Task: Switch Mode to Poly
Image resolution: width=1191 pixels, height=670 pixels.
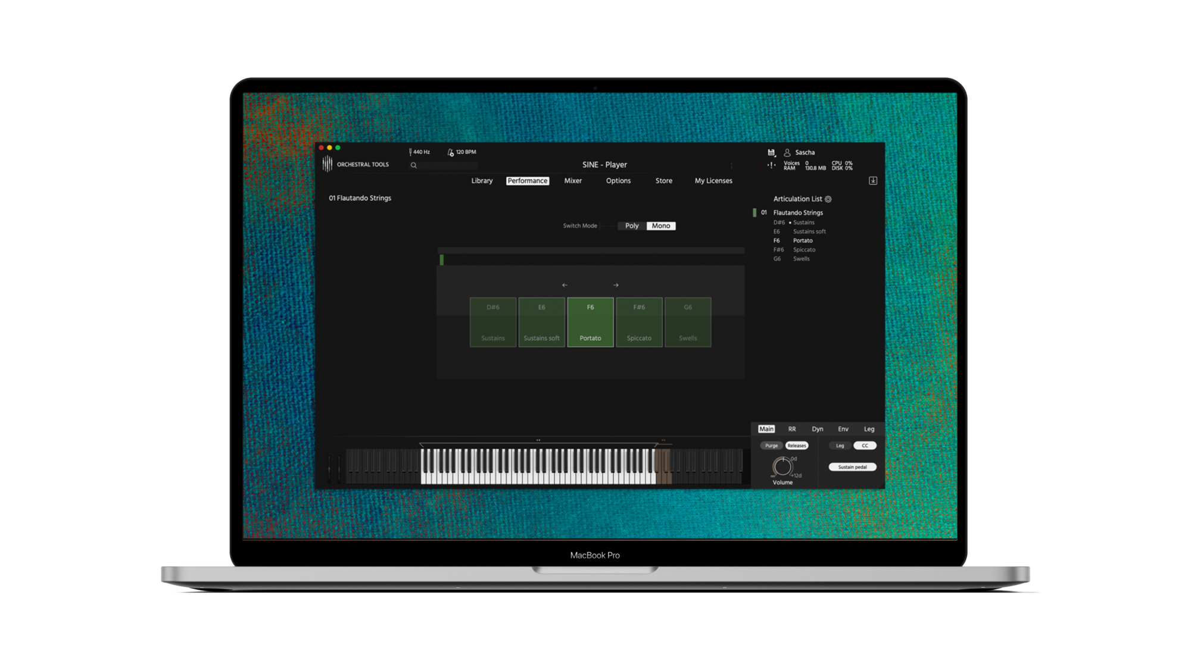Action: pyautogui.click(x=631, y=226)
